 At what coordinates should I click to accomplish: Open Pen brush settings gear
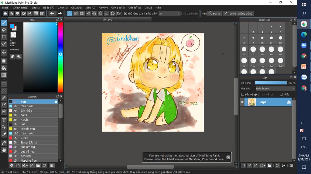tap(56, 101)
